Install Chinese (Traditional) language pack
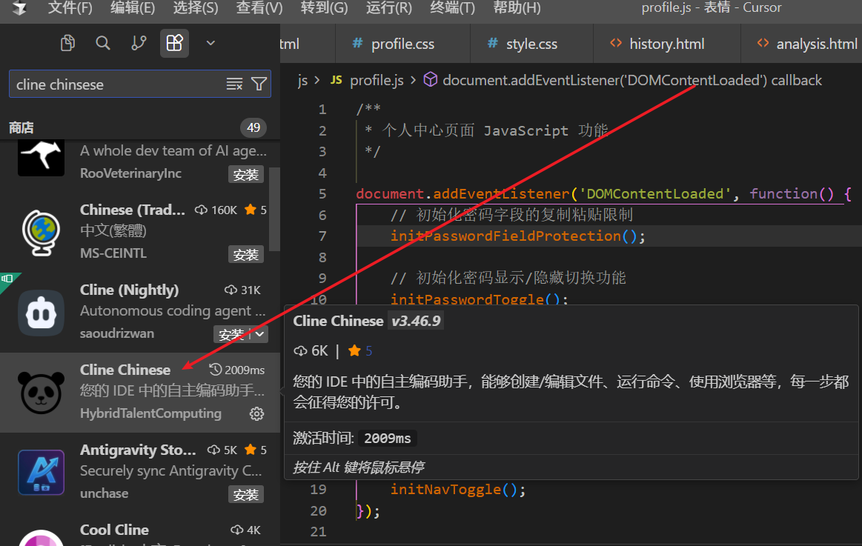This screenshot has width=862, height=546. [246, 255]
